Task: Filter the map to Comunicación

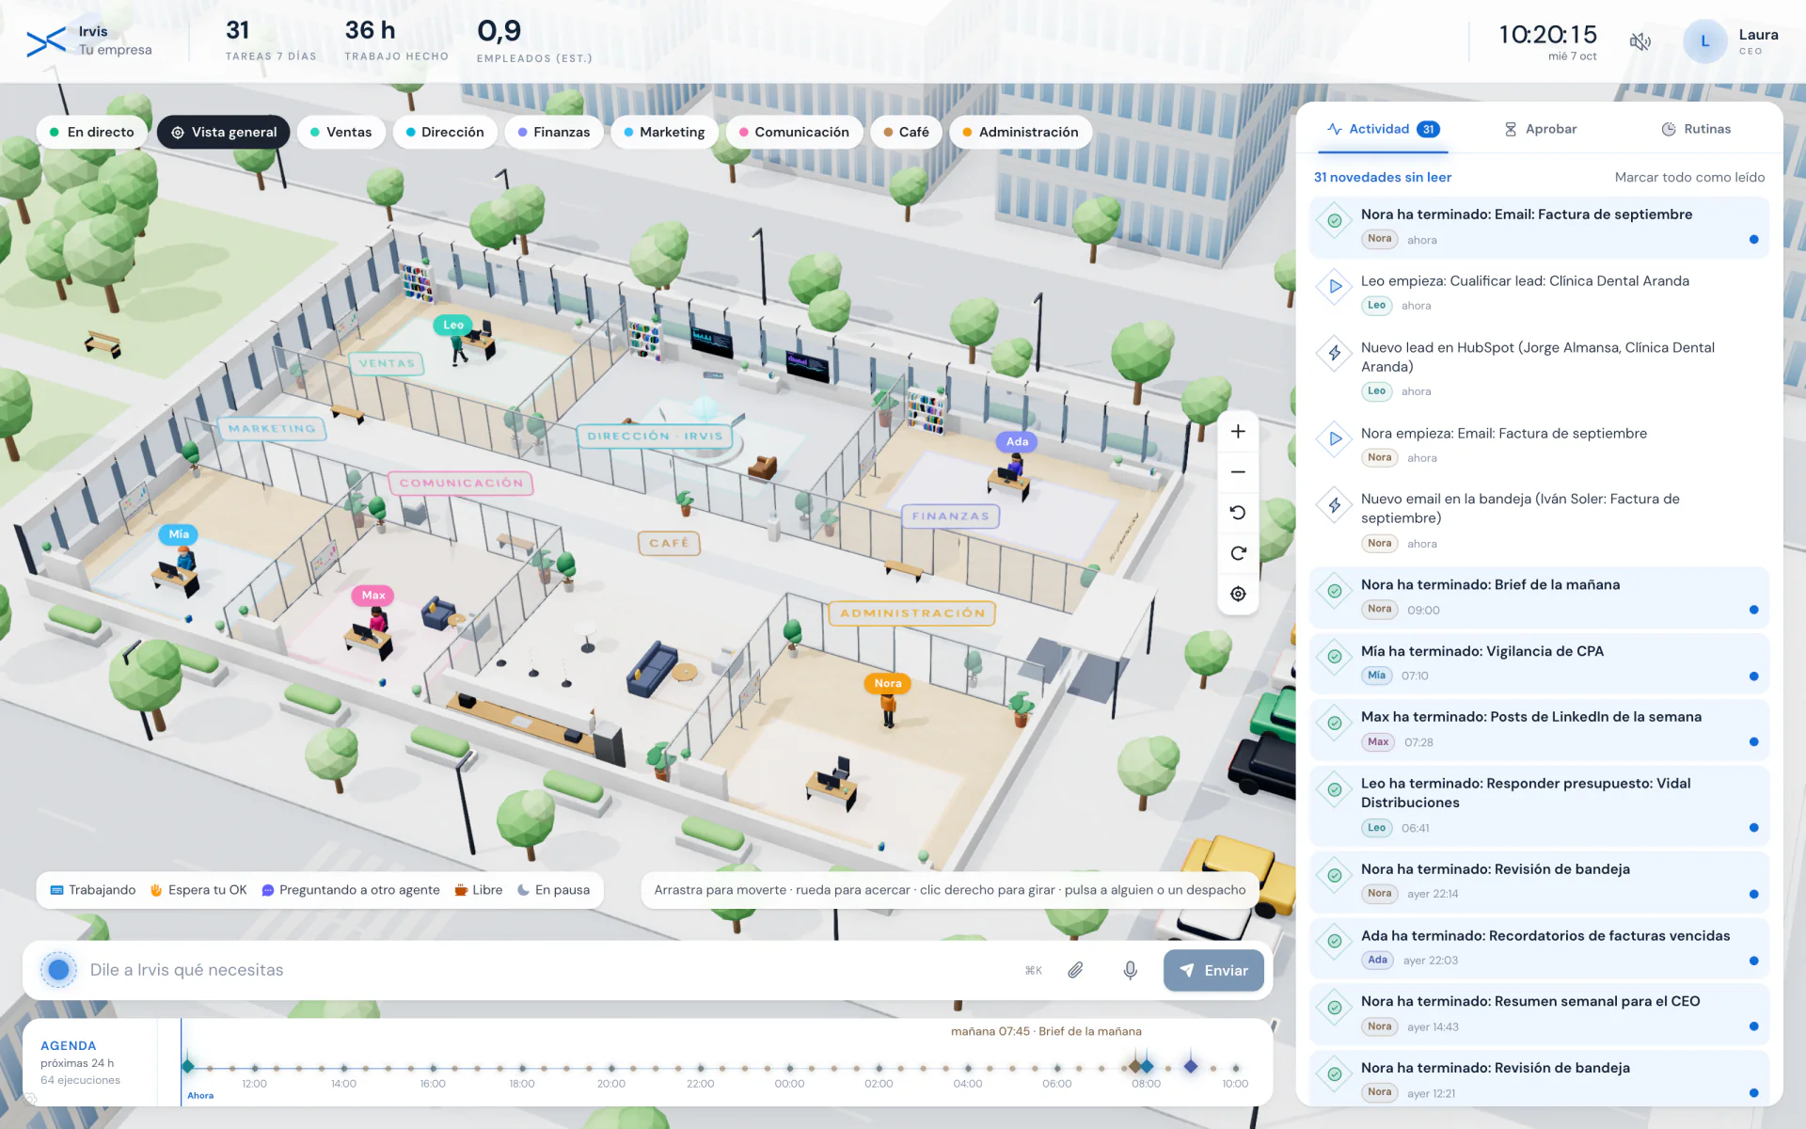Action: point(794,132)
